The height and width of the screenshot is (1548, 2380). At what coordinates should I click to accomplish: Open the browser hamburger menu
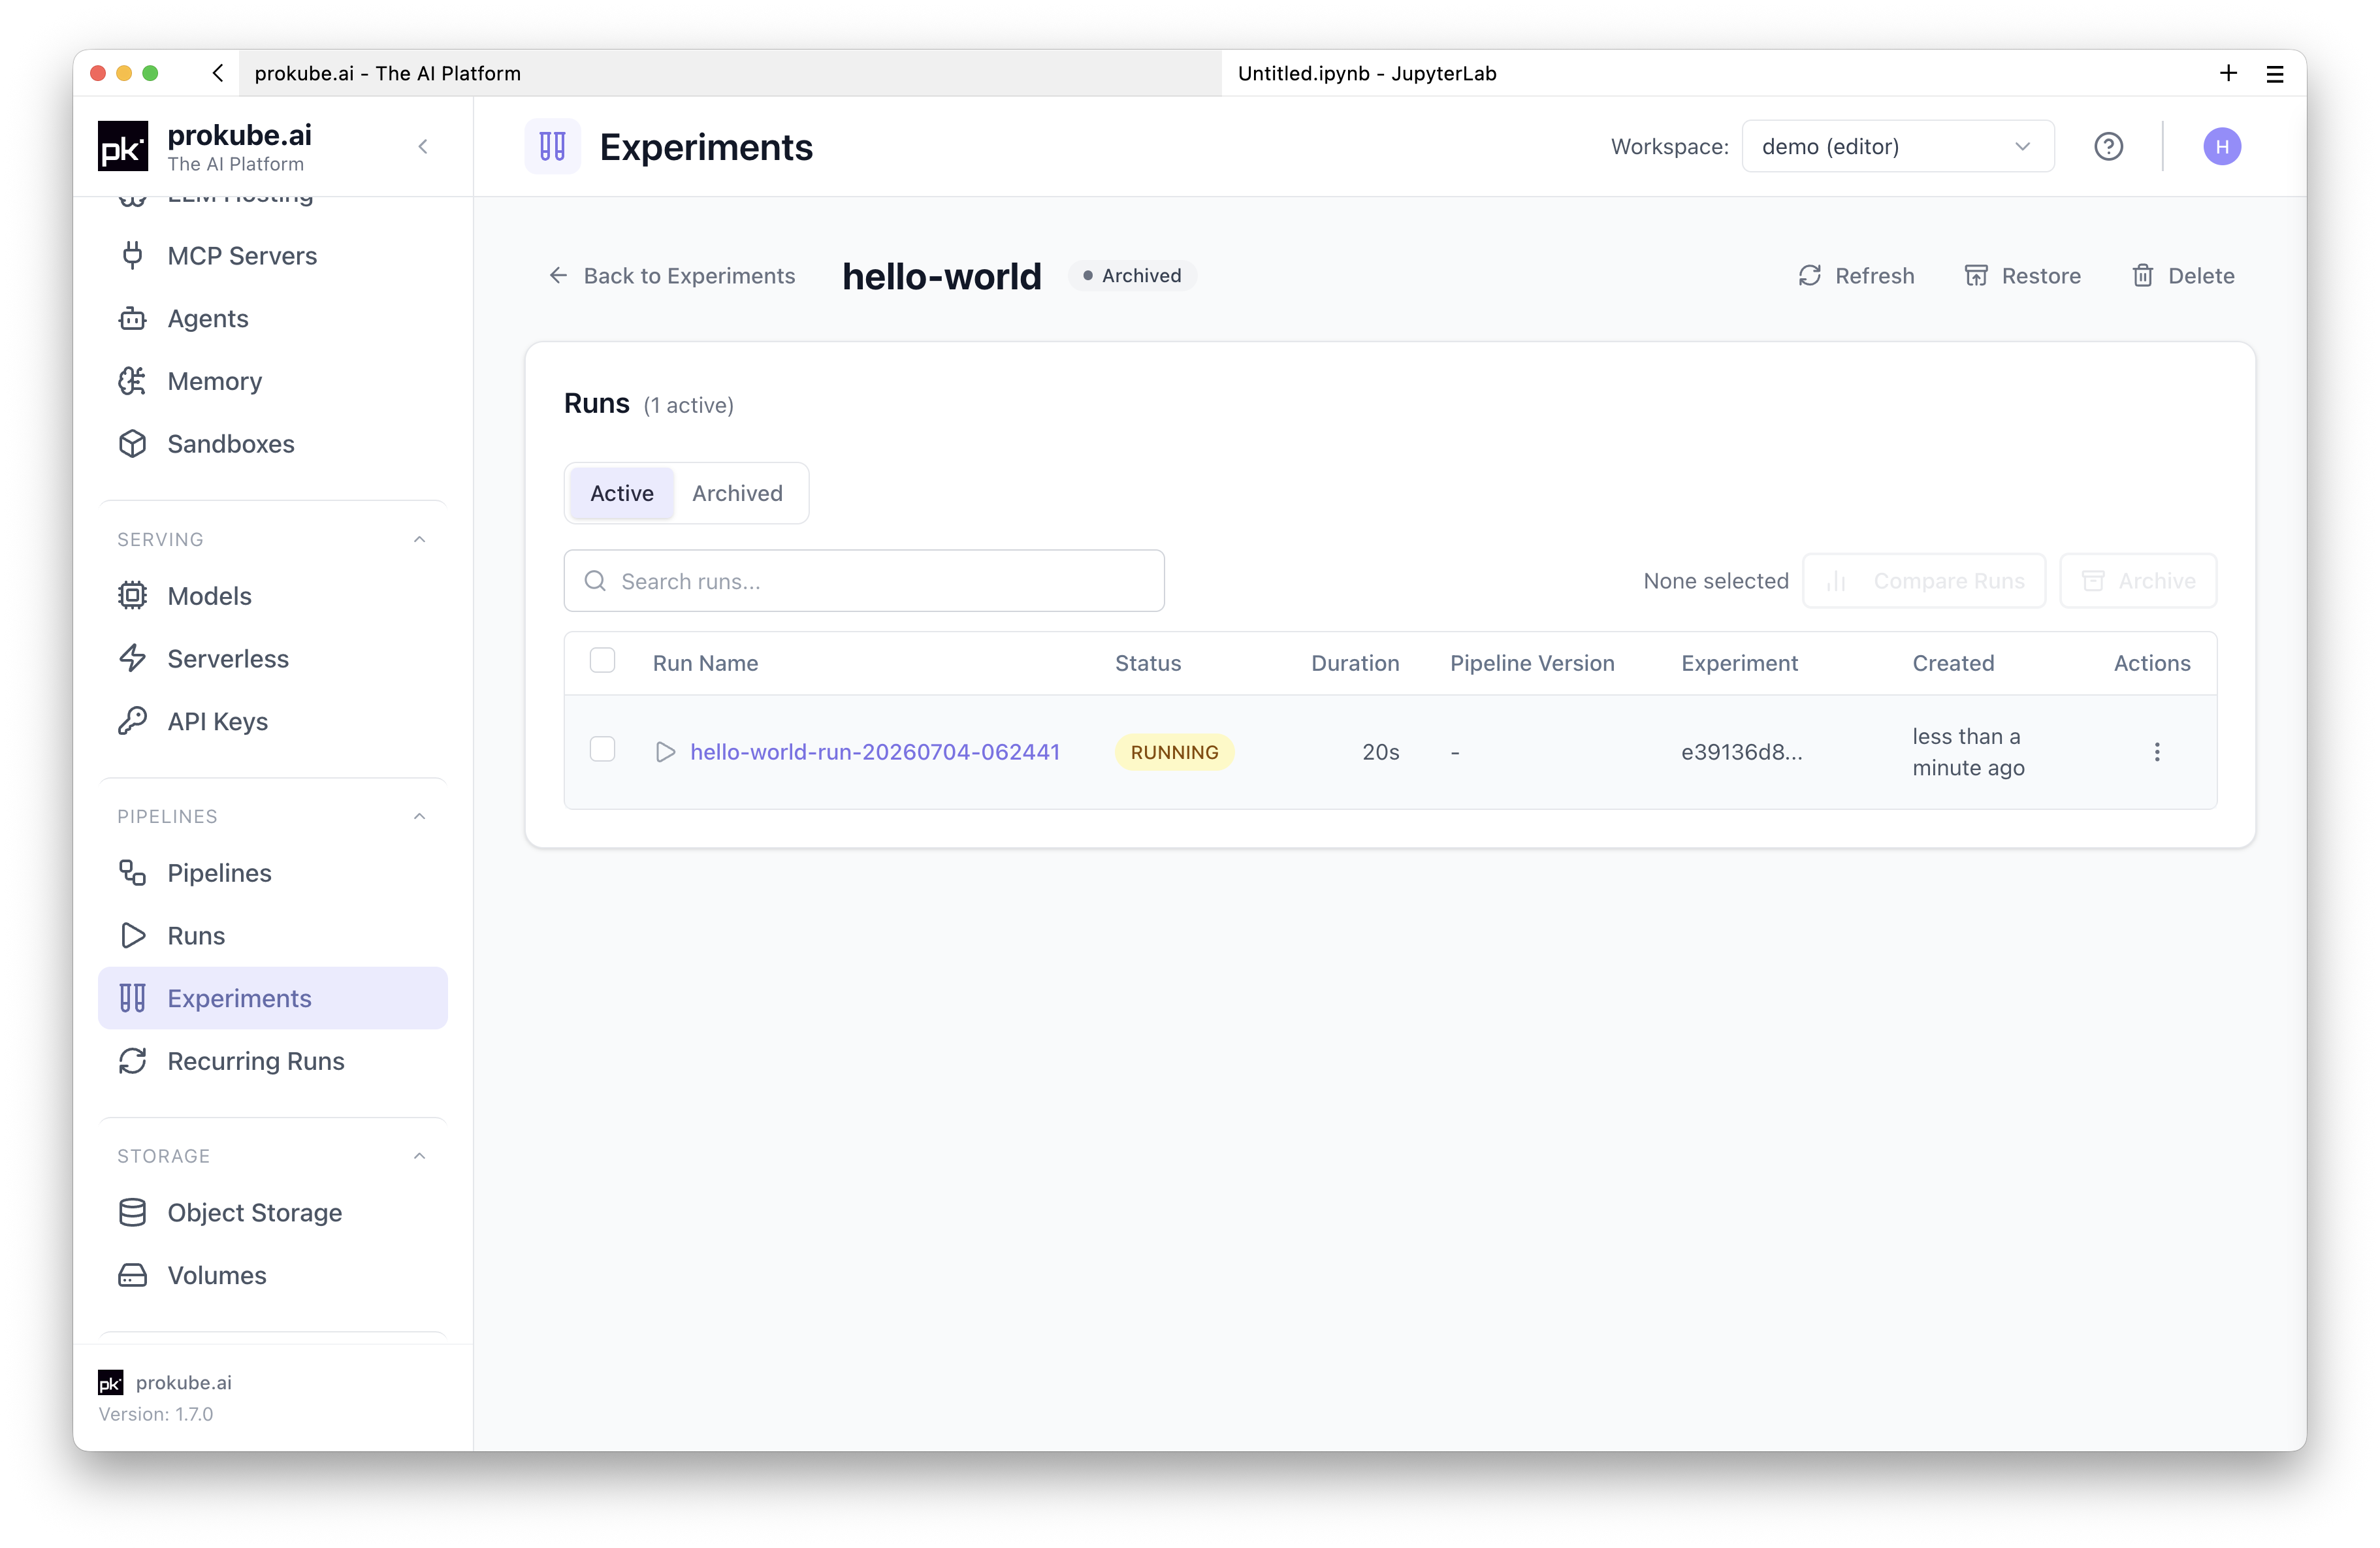coord(2275,74)
